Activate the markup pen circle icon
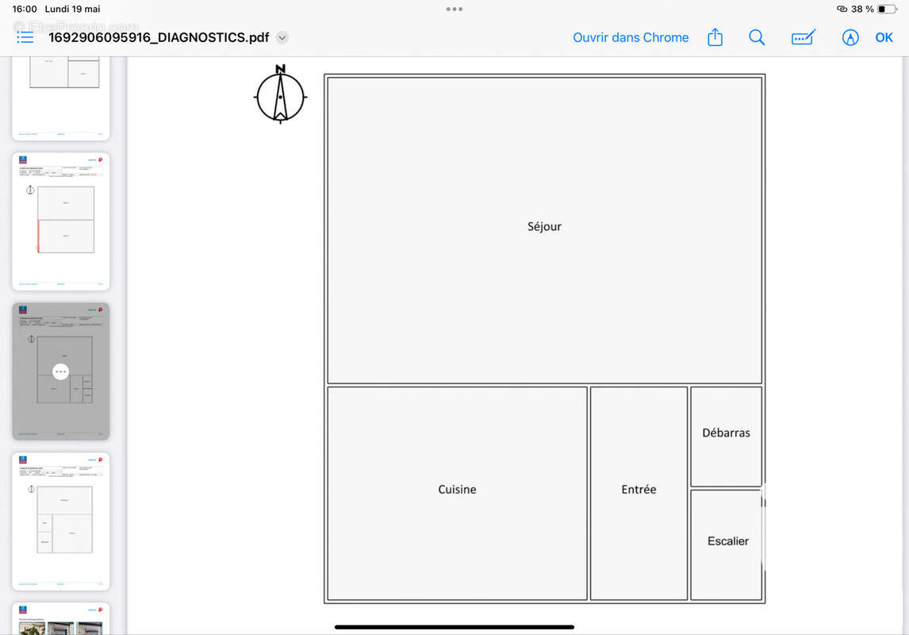Image resolution: width=909 pixels, height=635 pixels. point(850,37)
